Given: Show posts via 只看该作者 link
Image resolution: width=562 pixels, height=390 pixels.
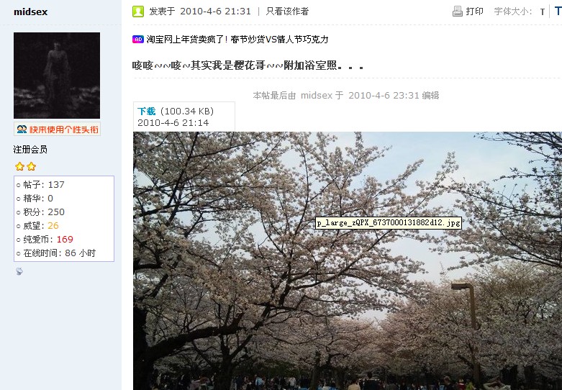Looking at the screenshot, I should click(287, 12).
